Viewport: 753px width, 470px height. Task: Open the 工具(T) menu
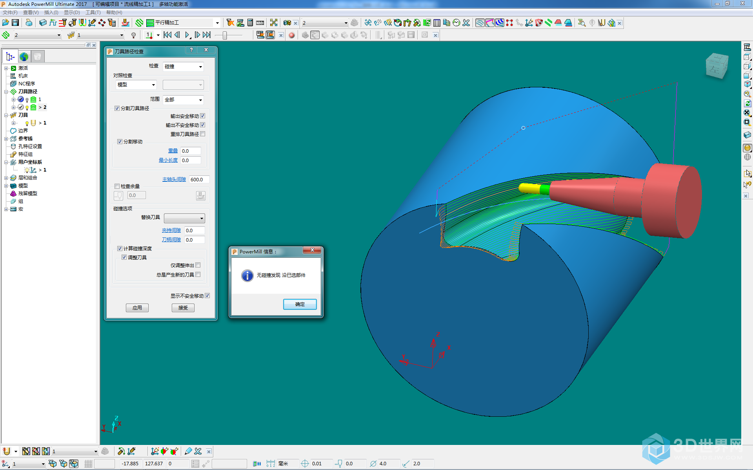(x=93, y=13)
